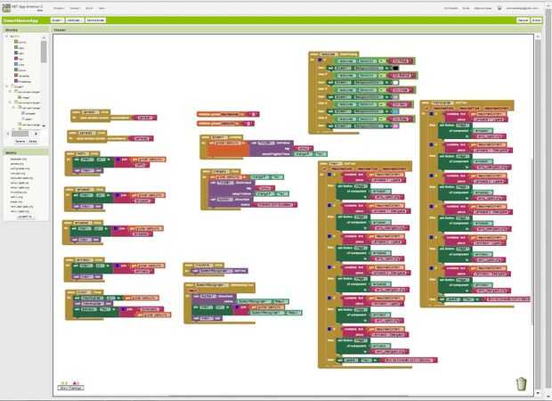Collapse the Built-in blocks tree node
Viewport: 552px width, 401px height.
click(x=7, y=37)
